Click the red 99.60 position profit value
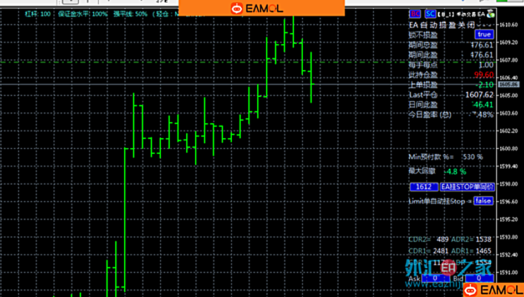This screenshot has height=297, width=524. [483, 75]
